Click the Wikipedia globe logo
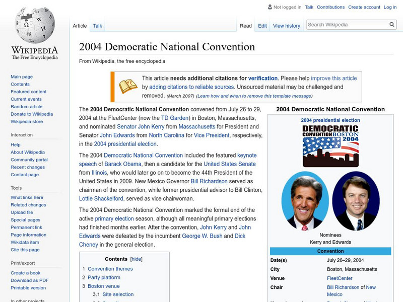This screenshot has width=403, height=302. coord(35,25)
